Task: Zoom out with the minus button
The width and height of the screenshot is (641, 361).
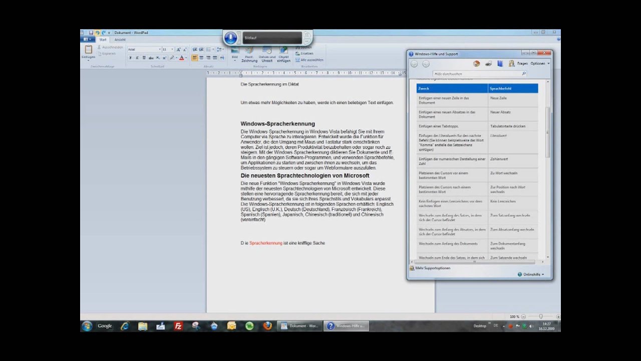Action: tap(523, 317)
